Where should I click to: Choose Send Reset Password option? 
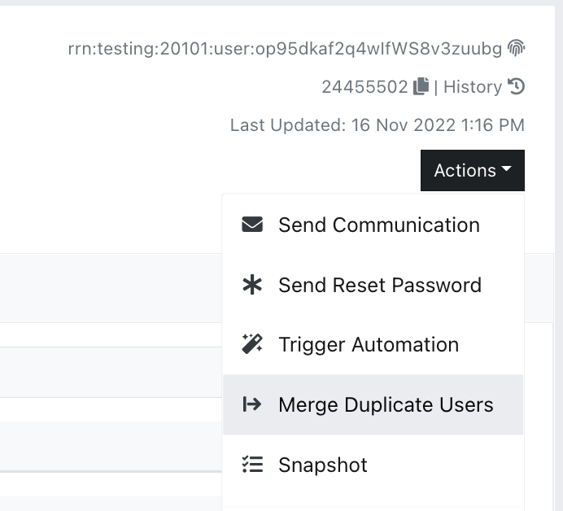click(x=373, y=285)
